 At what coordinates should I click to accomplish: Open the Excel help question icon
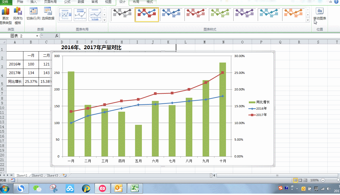click(x=336, y=2)
